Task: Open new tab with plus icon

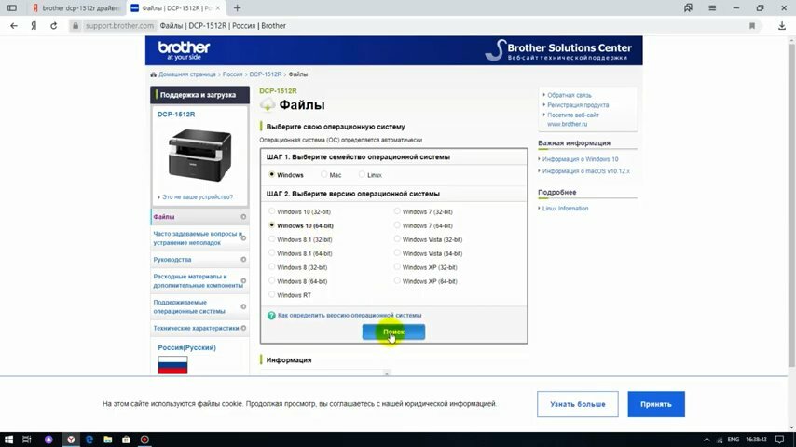Action: (x=237, y=8)
